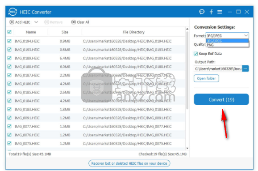Click the Clear All button label
The height and width of the screenshot is (171, 258).
pos(83,22)
